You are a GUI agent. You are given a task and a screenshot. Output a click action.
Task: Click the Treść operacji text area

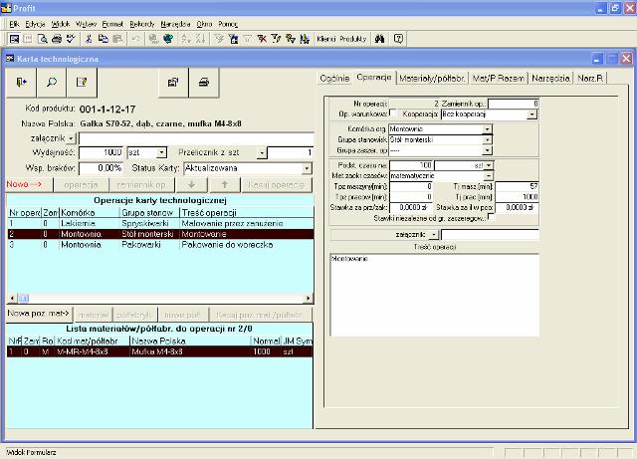[x=435, y=295]
